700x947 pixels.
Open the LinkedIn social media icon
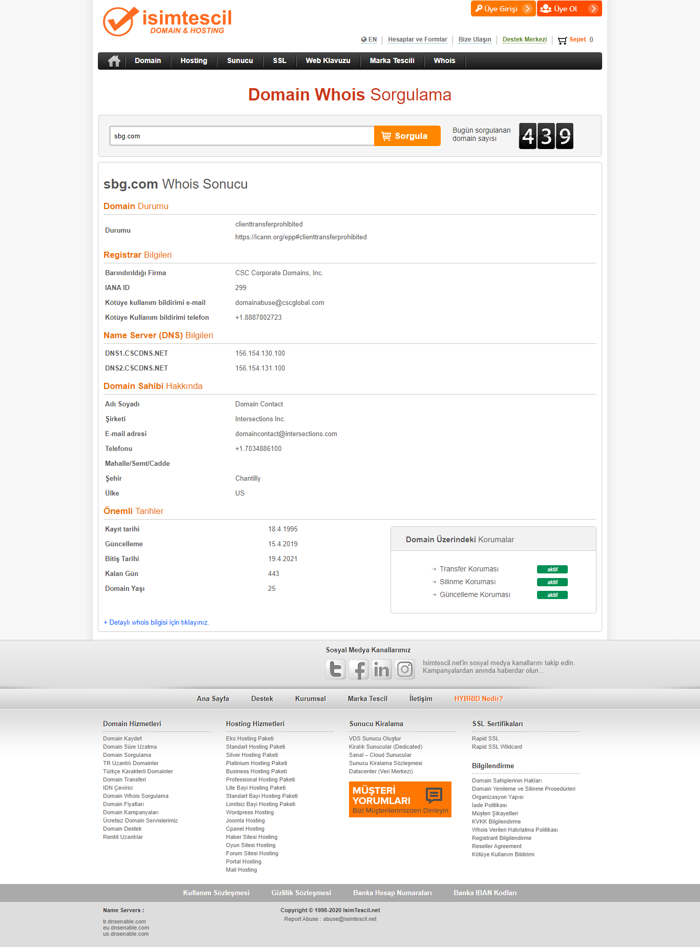pos(382,669)
